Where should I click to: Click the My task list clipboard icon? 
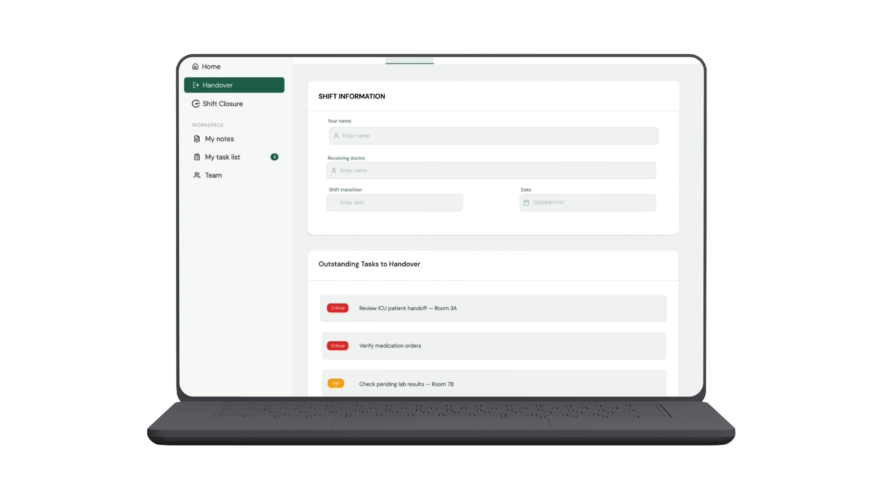(x=197, y=157)
